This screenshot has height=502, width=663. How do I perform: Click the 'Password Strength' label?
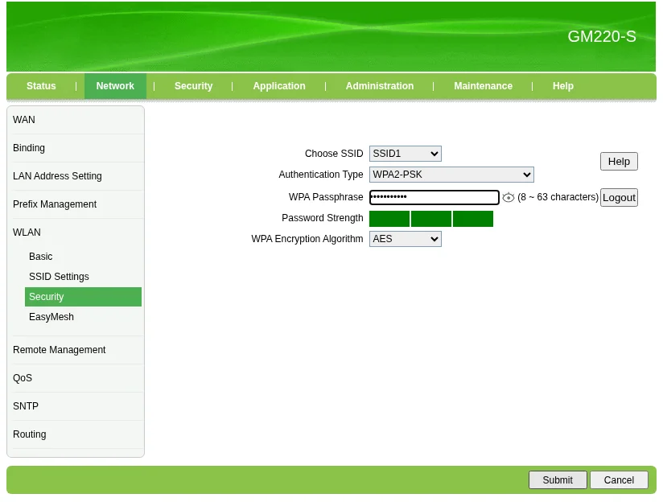pyautogui.click(x=322, y=218)
